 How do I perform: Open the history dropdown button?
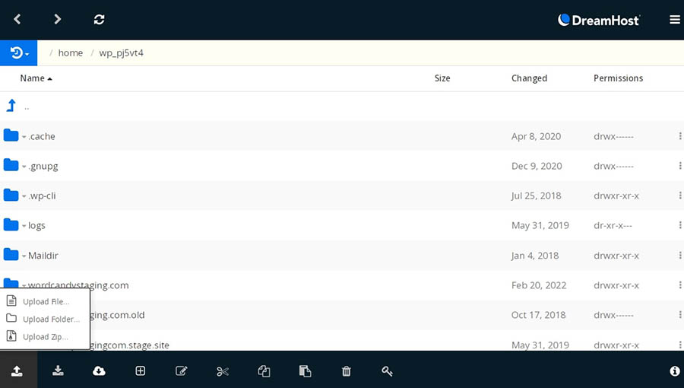coord(19,53)
